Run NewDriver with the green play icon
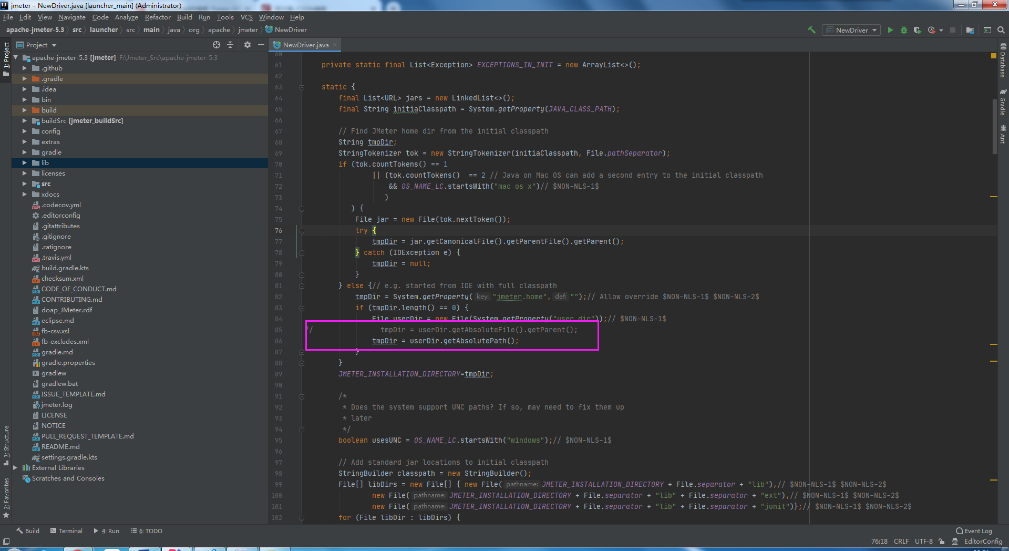This screenshot has height=551, width=1009. 890,30
